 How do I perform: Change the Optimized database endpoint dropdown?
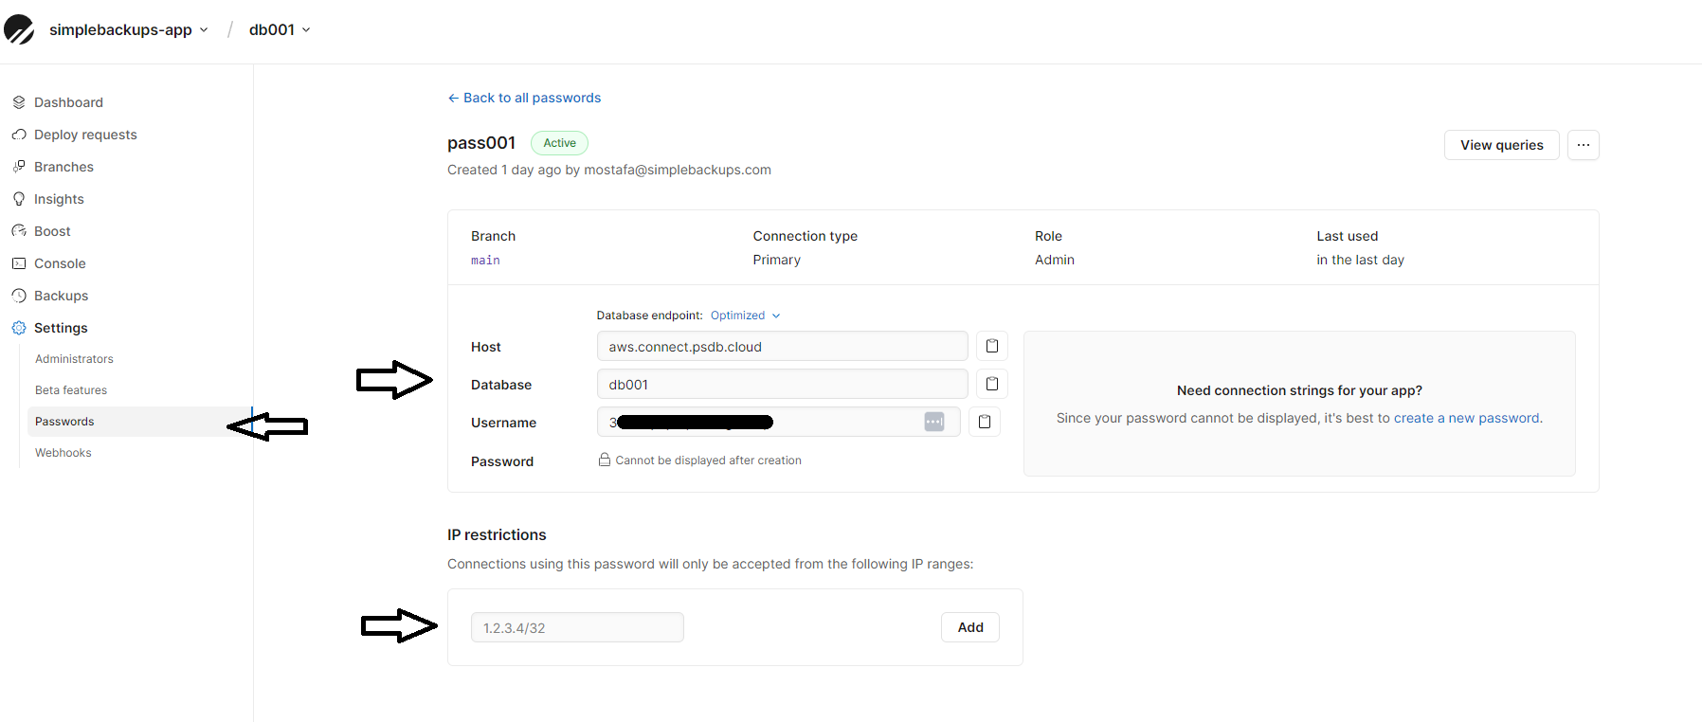[x=745, y=316]
